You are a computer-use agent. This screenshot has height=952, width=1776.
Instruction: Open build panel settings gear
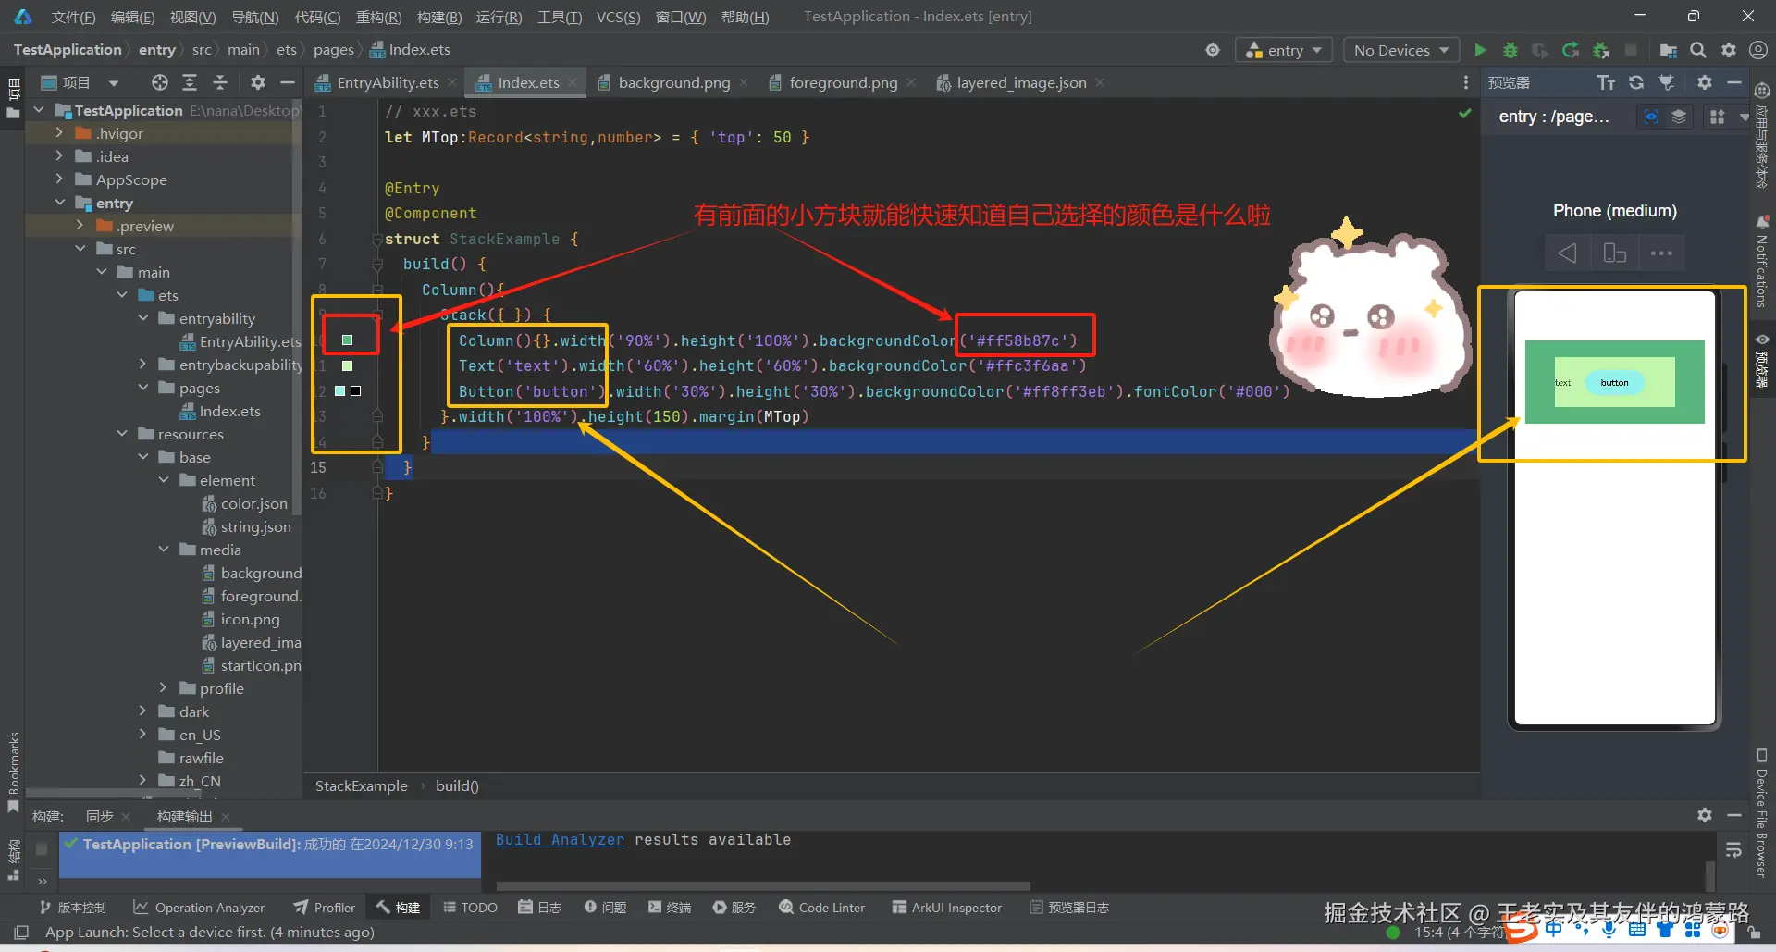click(x=1705, y=815)
